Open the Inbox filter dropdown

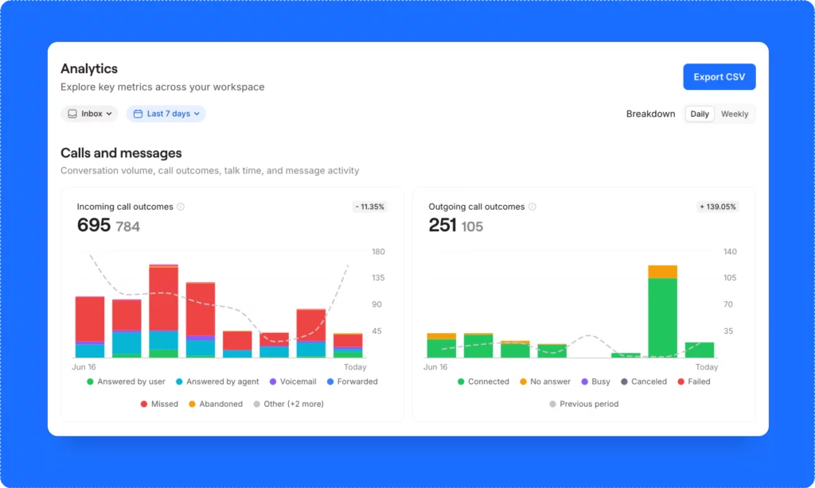click(x=89, y=114)
